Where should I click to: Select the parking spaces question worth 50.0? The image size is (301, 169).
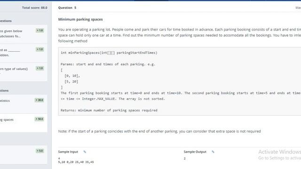click(24, 123)
